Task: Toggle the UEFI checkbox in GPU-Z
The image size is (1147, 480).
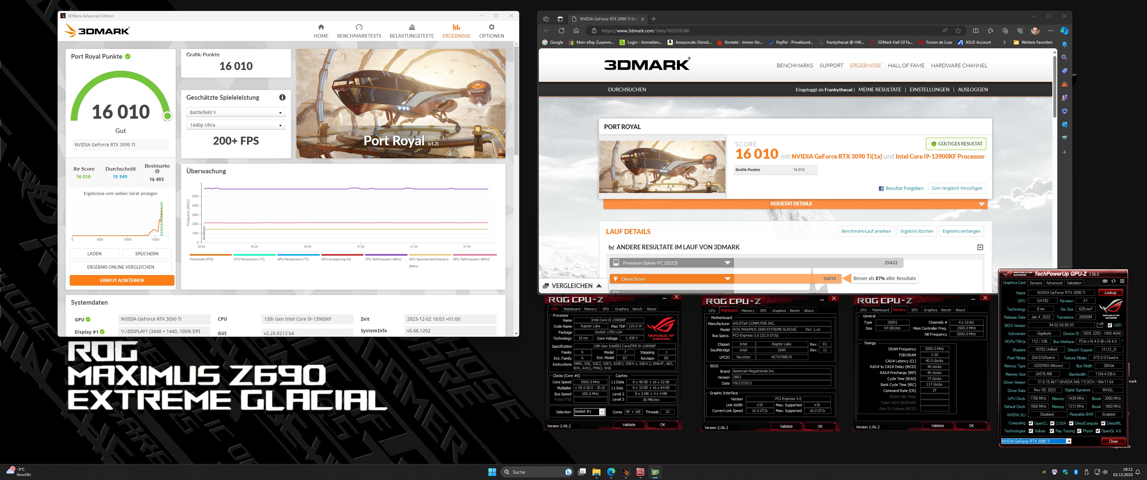Action: click(x=1110, y=325)
